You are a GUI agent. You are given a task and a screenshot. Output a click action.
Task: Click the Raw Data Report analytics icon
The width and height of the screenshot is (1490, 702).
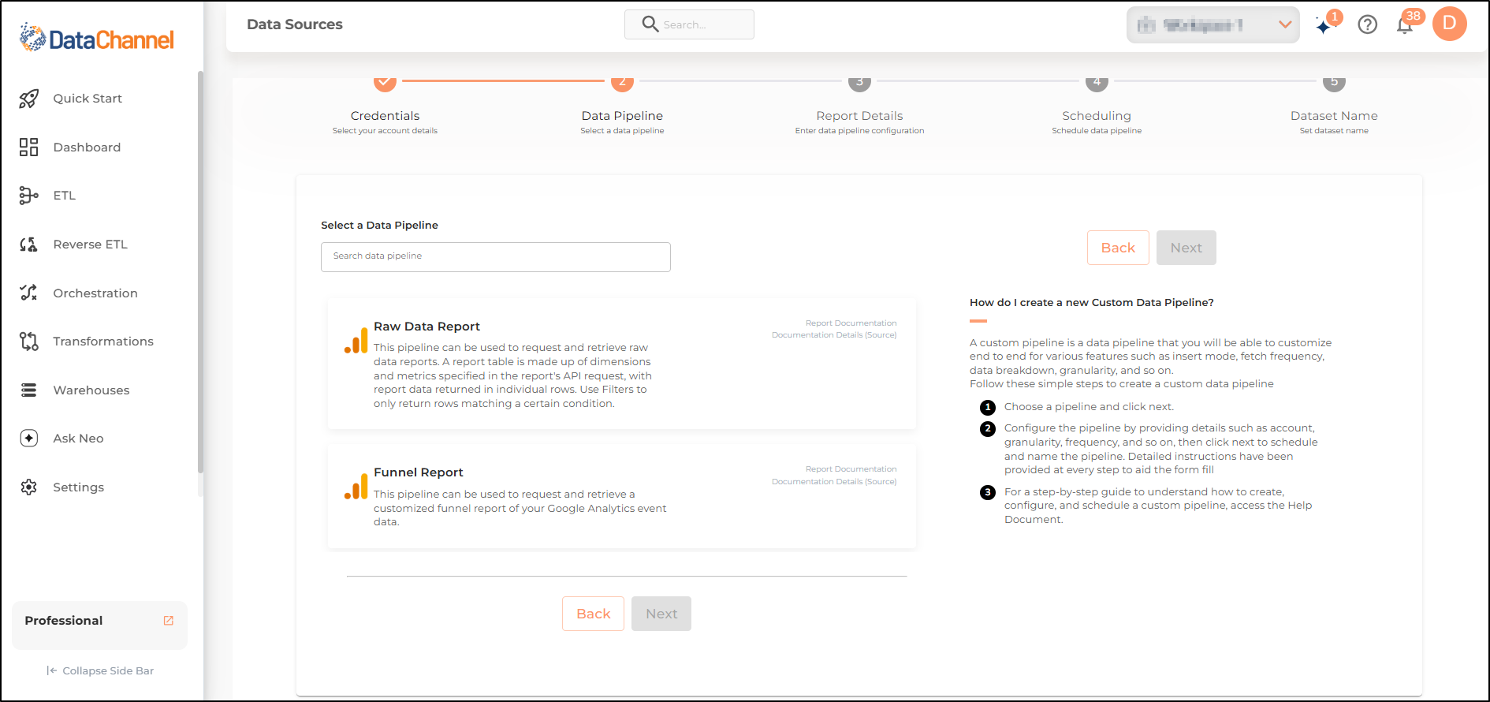pos(356,341)
